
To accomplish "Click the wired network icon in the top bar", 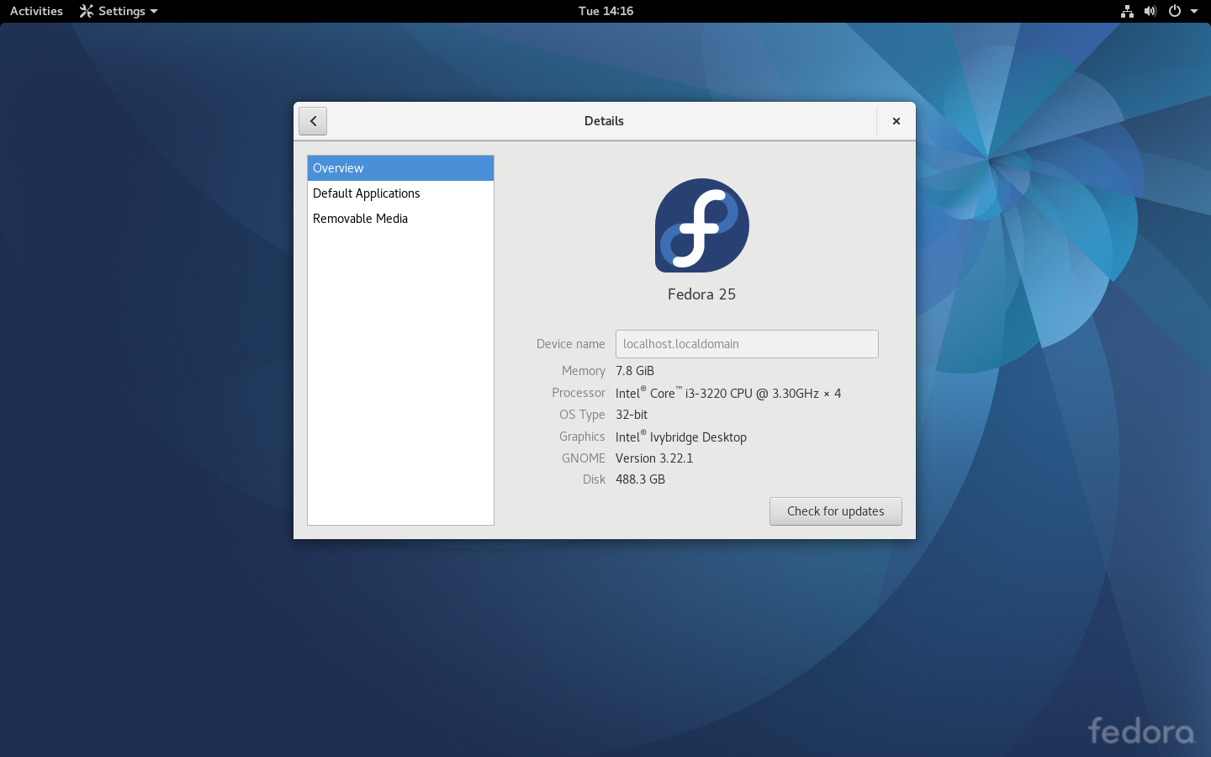I will tap(1126, 11).
